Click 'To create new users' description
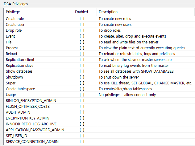 tap(115, 24)
